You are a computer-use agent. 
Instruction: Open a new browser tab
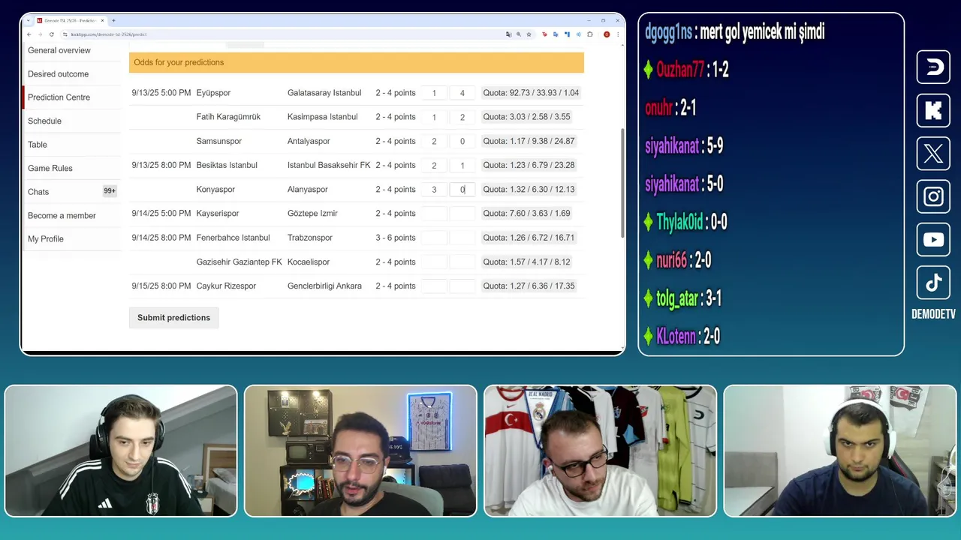pyautogui.click(x=113, y=21)
